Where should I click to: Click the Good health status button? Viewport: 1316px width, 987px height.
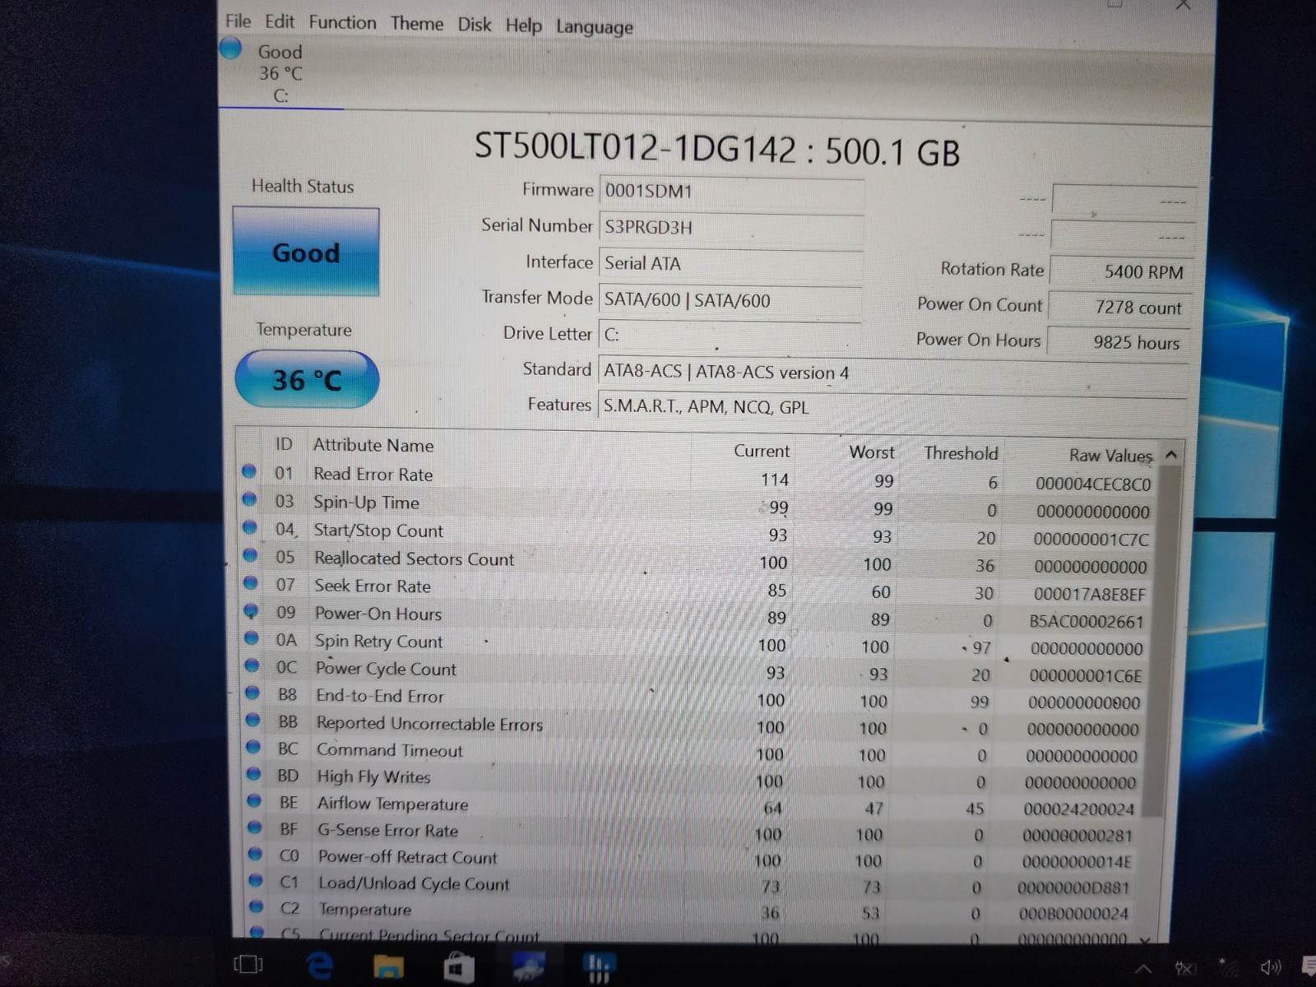[306, 252]
